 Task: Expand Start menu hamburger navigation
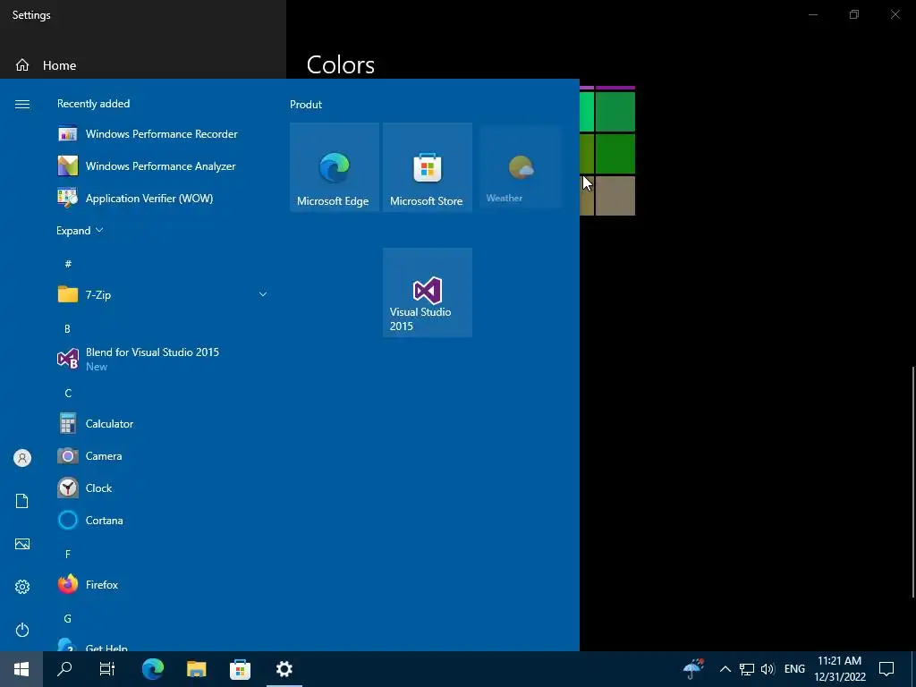(x=22, y=104)
